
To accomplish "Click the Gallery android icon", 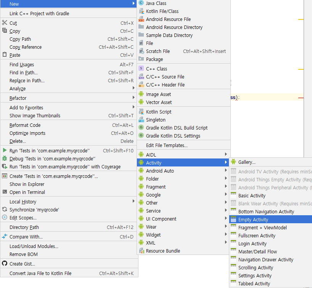I will click(x=233, y=162).
